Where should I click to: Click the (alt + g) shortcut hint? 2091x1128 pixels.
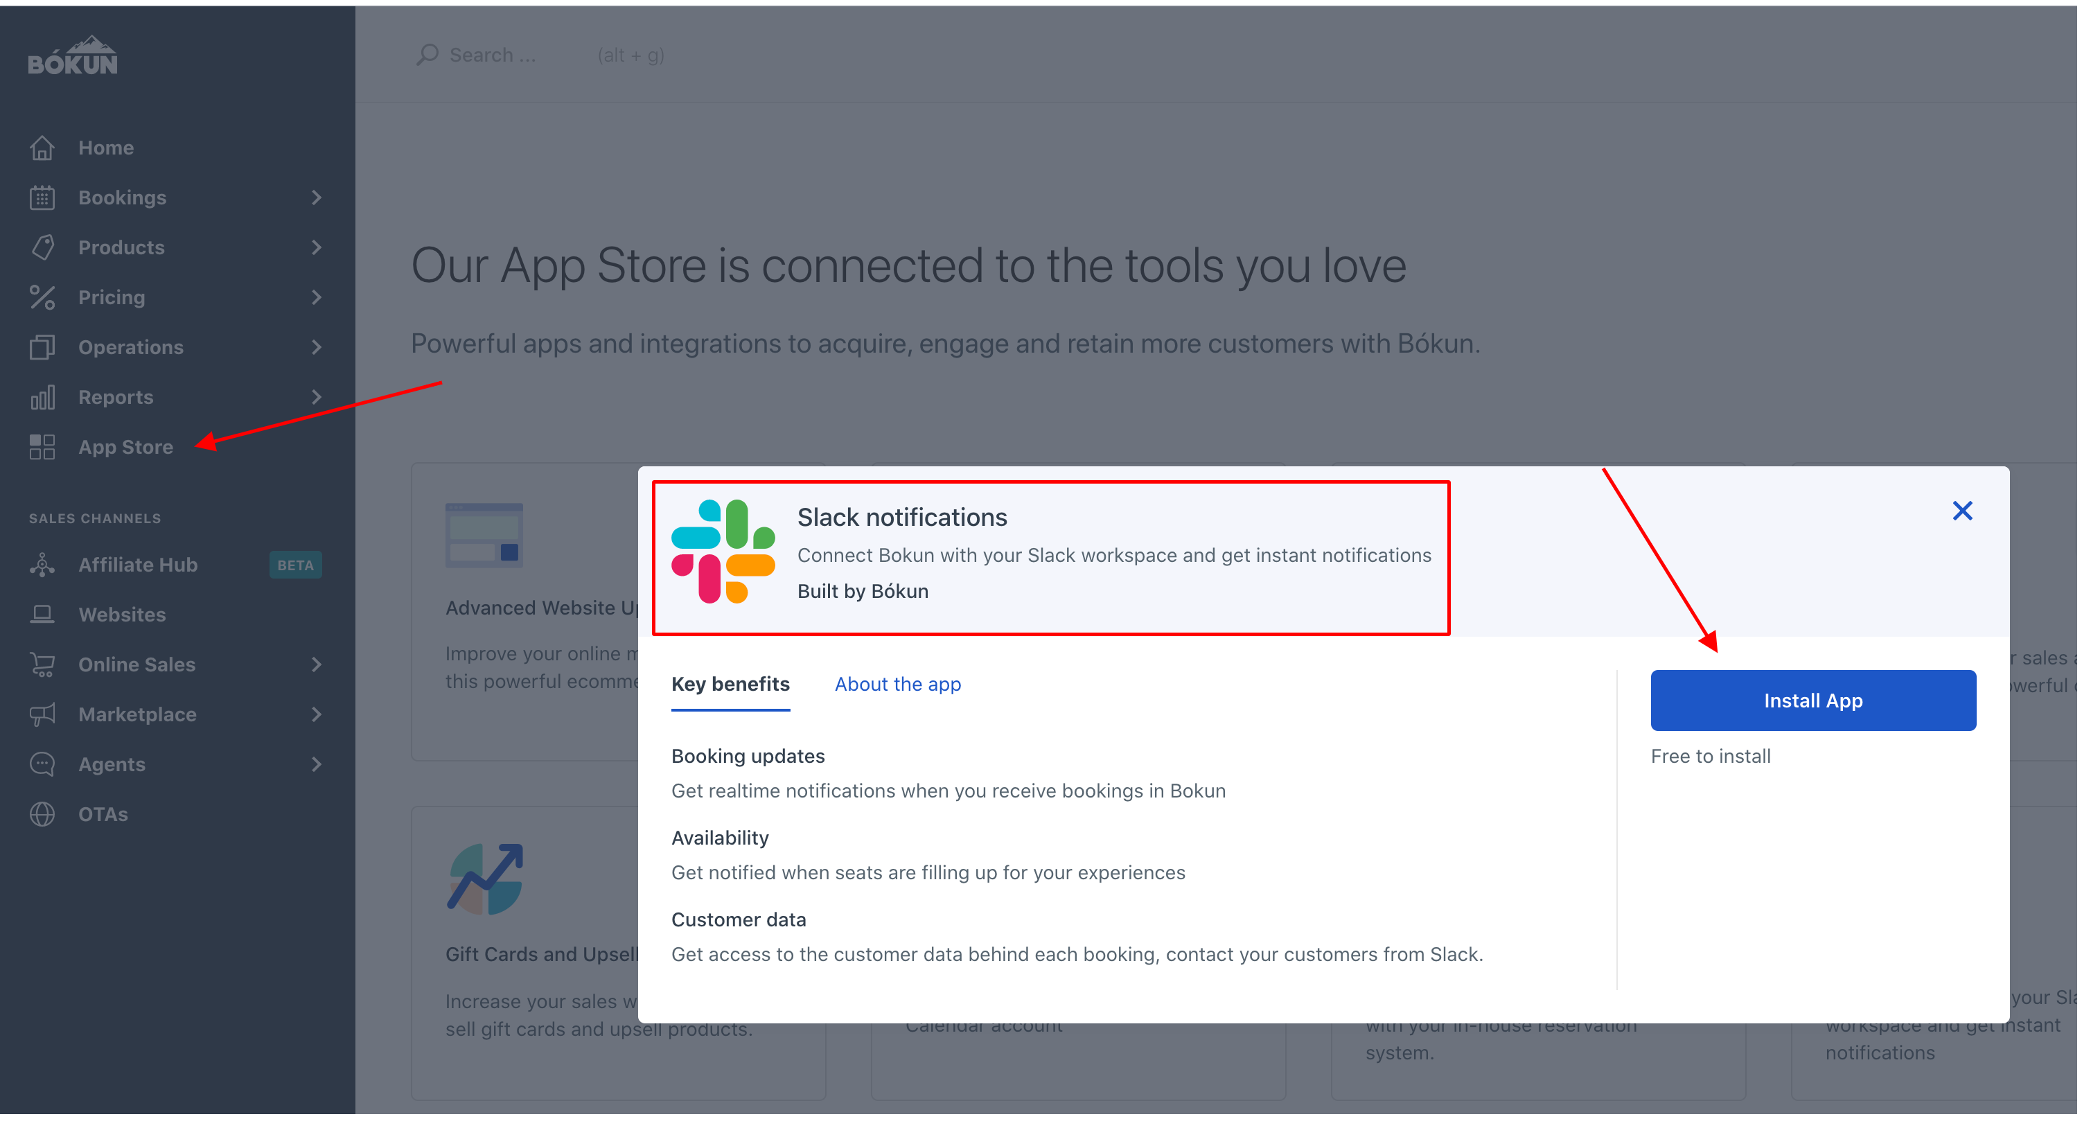[635, 55]
